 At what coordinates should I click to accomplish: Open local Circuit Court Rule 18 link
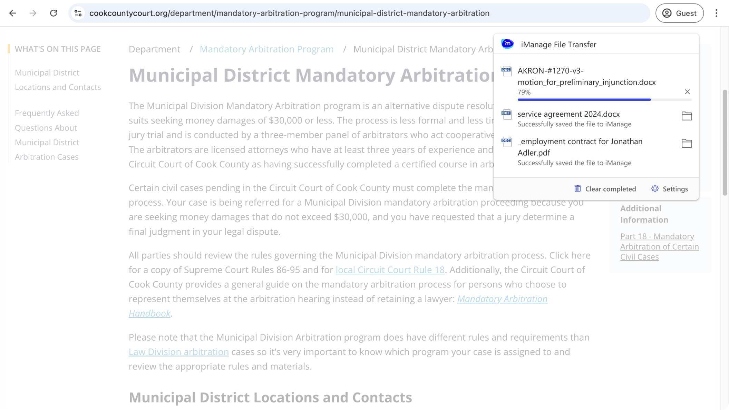click(390, 270)
